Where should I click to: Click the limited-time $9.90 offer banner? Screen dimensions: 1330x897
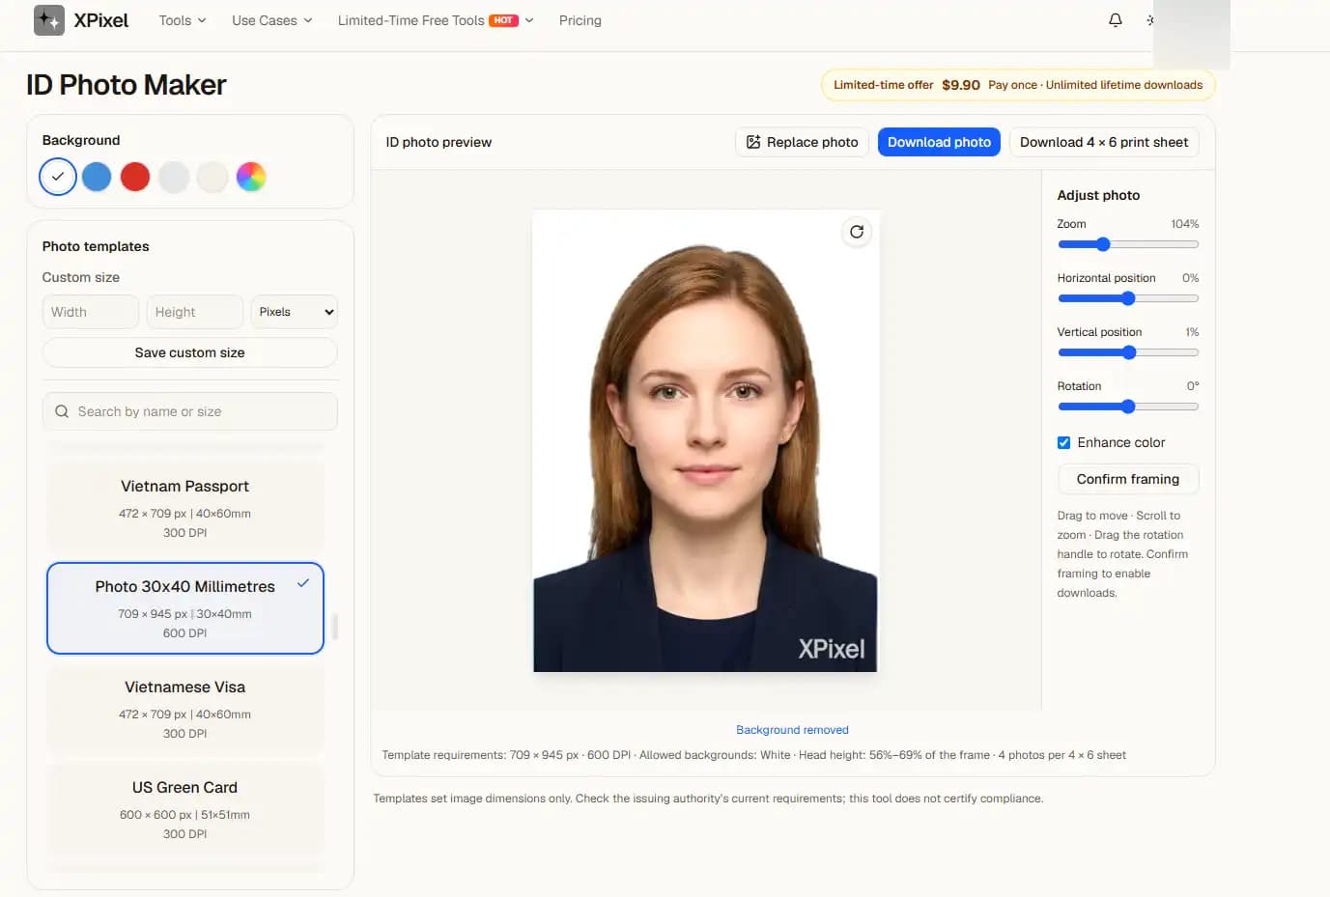(x=1018, y=85)
